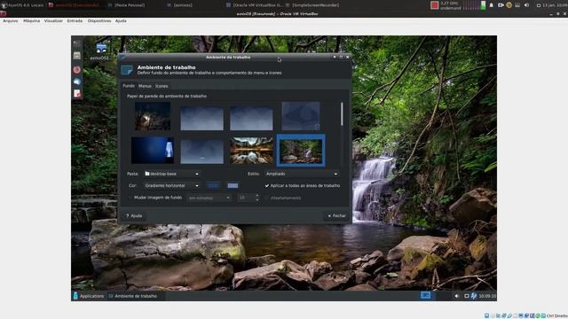Click Ambiente de trabalho taskbar entry
Screen dimensions: 568x319
point(133,296)
